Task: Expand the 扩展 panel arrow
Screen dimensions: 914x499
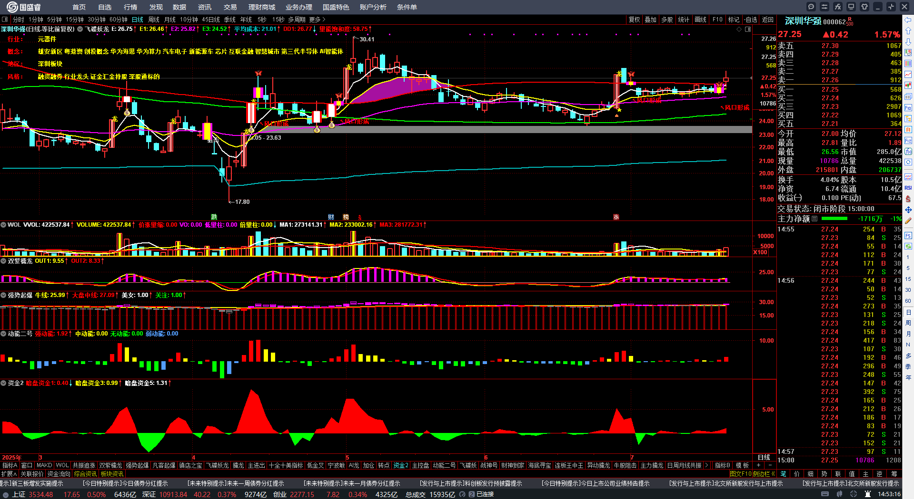Action: [x=9, y=474]
